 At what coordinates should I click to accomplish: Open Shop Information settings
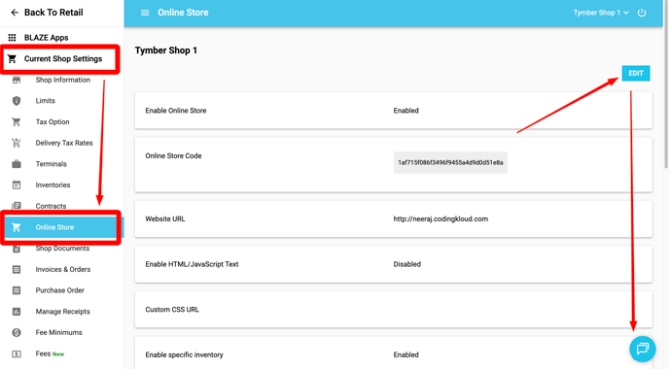(62, 80)
